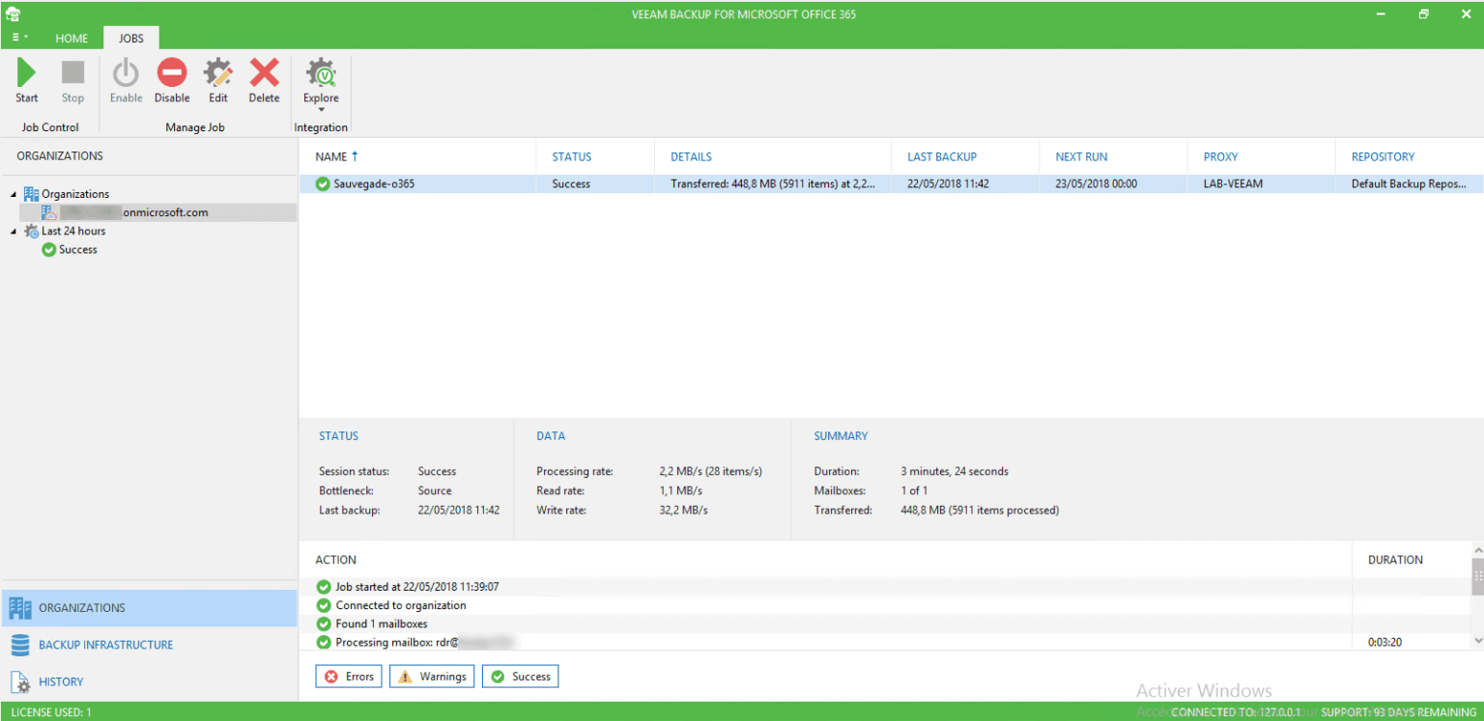Click LICENSE USED status bar entry

[51, 712]
